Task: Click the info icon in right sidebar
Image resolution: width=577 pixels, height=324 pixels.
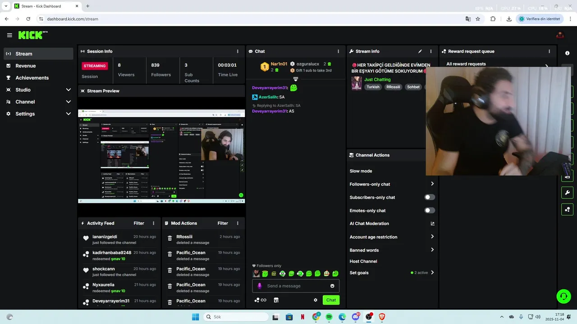Action: 567,53
